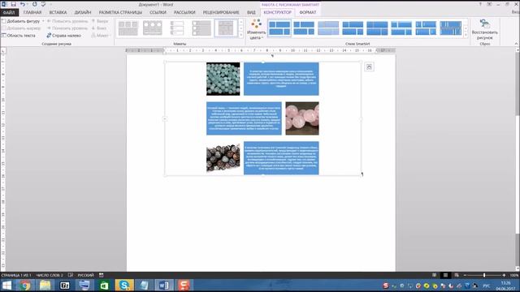Open ribbon display options icon
The image size is (520, 292).
click(x=489, y=4)
